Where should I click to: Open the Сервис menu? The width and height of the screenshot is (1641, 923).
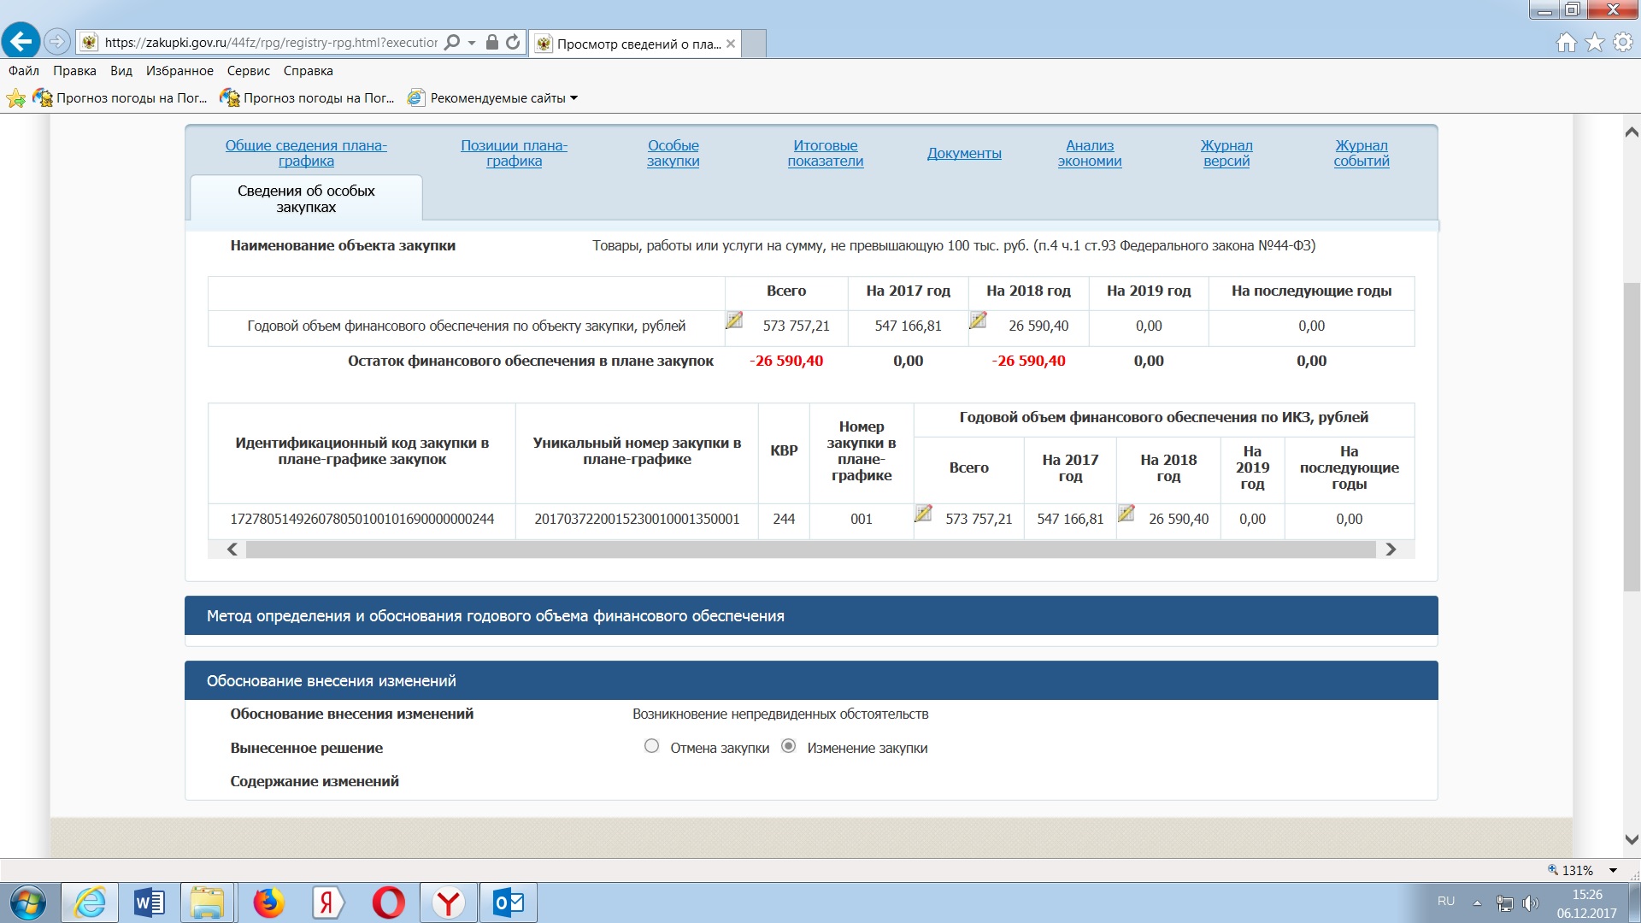(x=248, y=71)
